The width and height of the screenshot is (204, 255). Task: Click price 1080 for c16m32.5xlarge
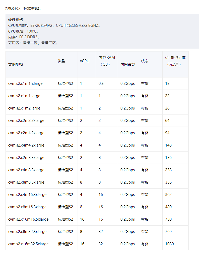pyautogui.click(x=169, y=244)
